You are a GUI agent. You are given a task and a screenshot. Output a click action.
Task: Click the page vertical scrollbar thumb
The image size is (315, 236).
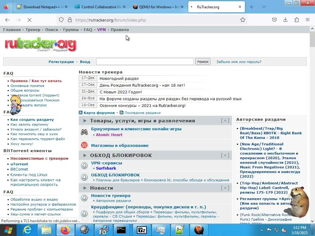312,39
